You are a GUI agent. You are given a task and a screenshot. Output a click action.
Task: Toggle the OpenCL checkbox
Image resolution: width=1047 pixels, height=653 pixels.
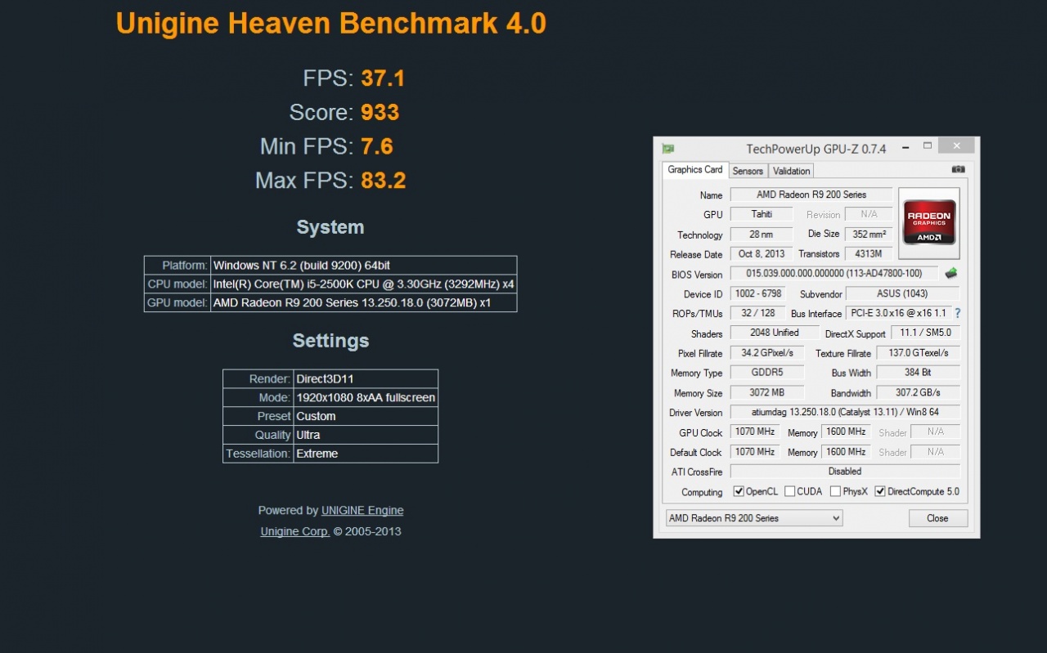[739, 491]
